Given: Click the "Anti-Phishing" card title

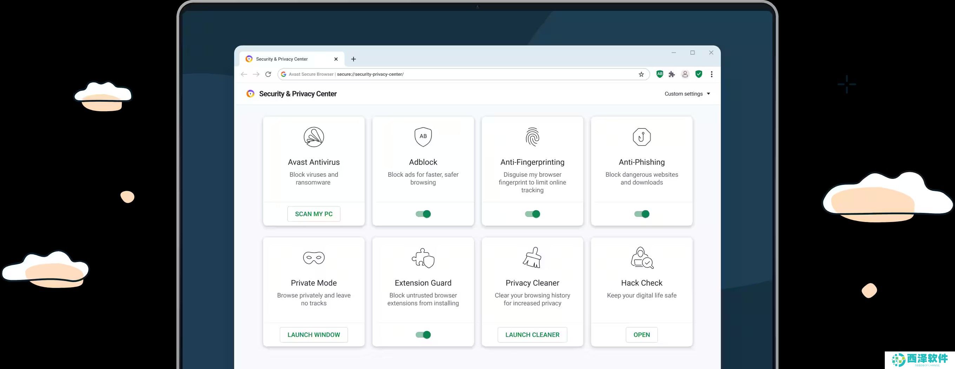Looking at the screenshot, I should [642, 162].
